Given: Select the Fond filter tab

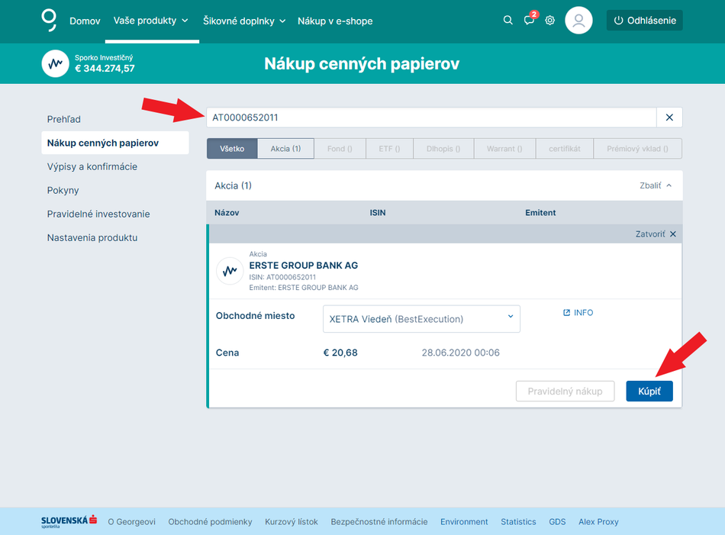Looking at the screenshot, I should pyautogui.click(x=340, y=148).
